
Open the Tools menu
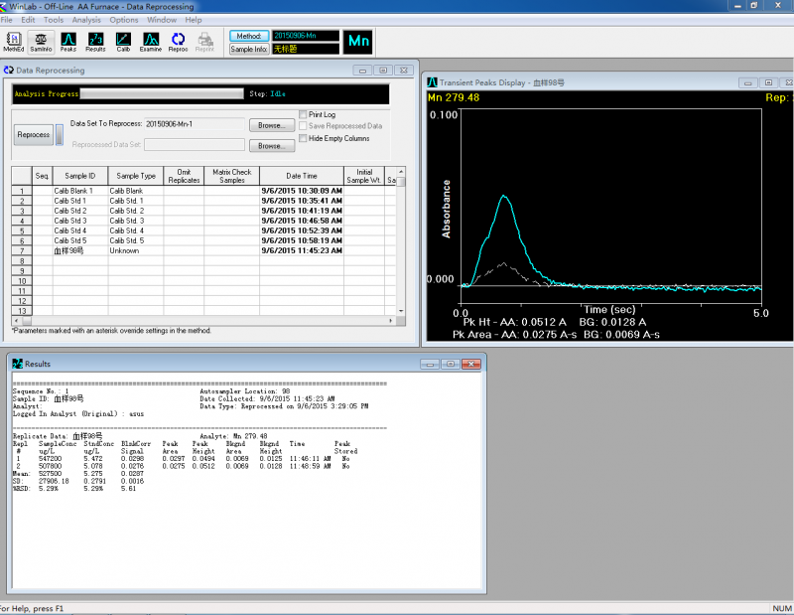pyautogui.click(x=54, y=20)
